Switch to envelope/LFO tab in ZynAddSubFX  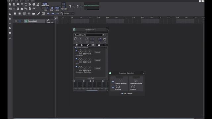coord(82,45)
